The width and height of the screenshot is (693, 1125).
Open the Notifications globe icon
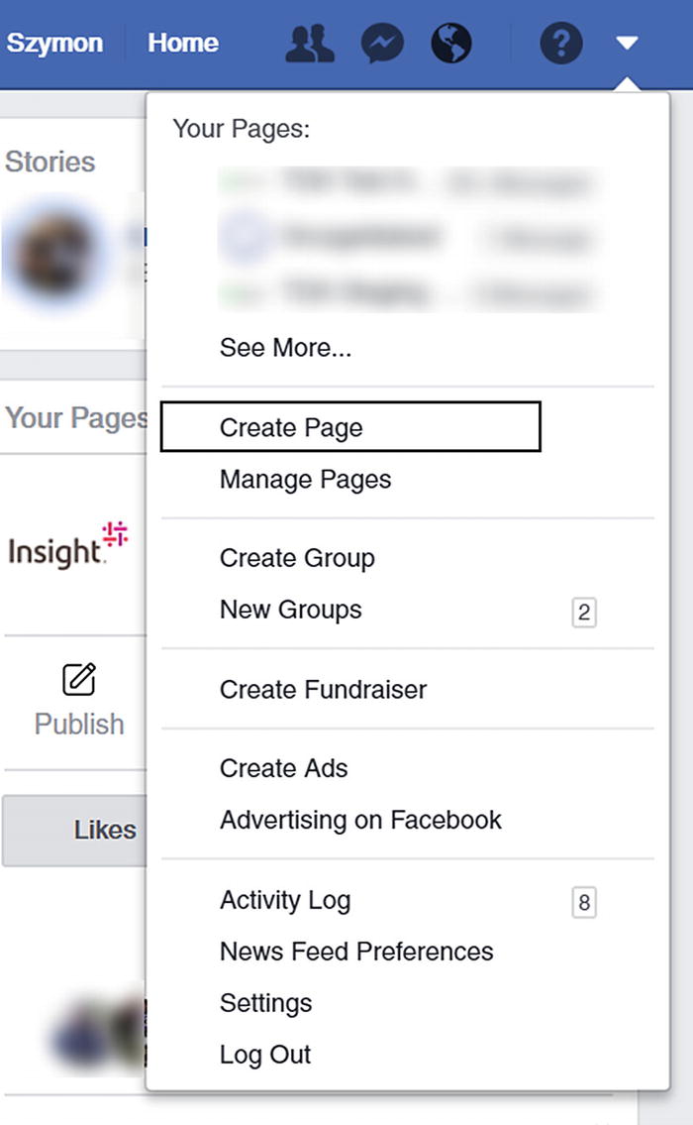tap(451, 44)
